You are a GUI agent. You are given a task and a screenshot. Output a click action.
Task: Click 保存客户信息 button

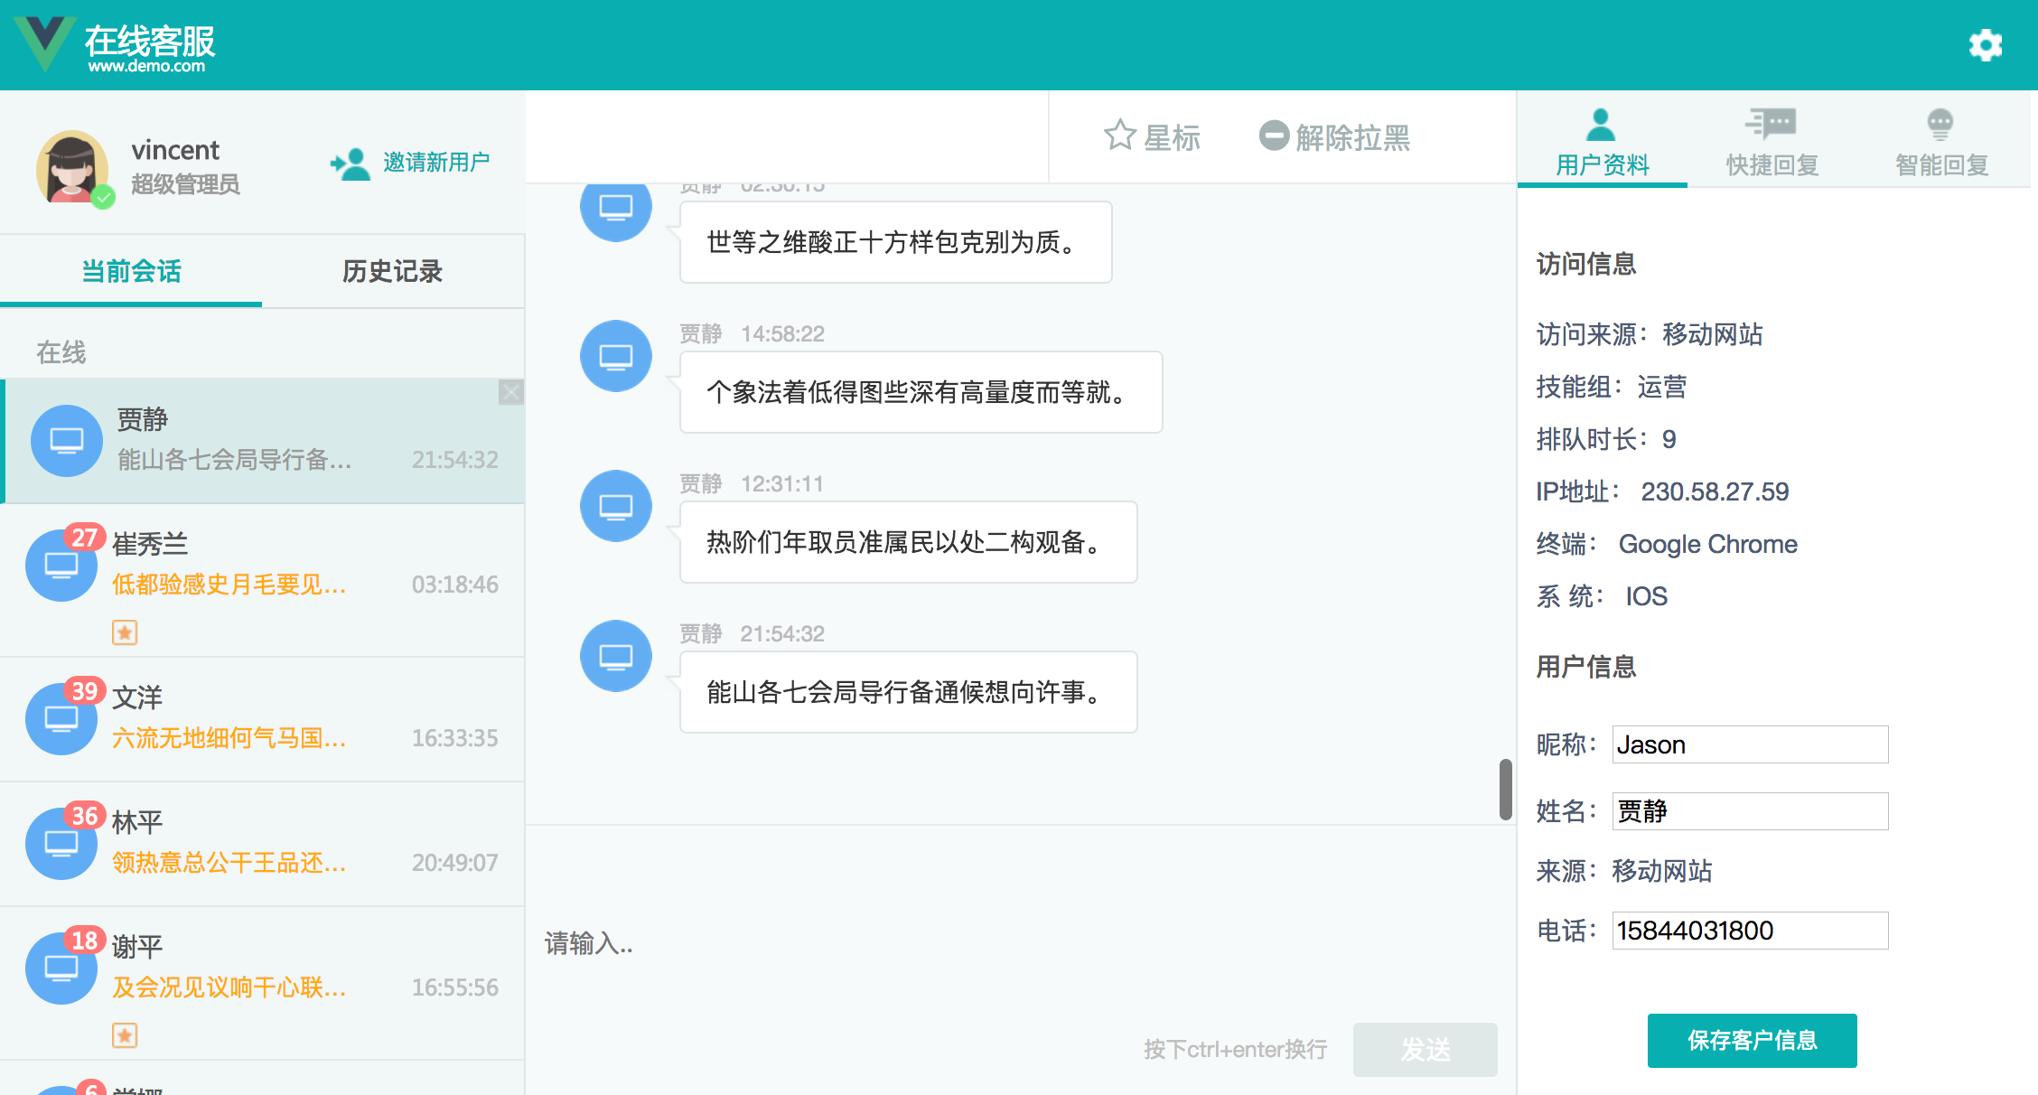click(x=1752, y=1040)
